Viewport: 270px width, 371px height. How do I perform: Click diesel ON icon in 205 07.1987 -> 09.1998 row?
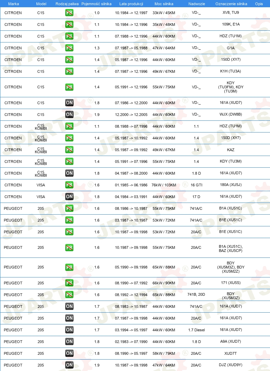[x=69, y=318]
